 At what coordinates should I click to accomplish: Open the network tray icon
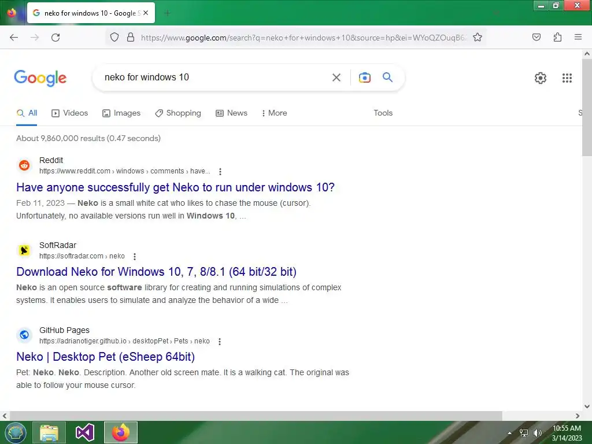point(524,433)
